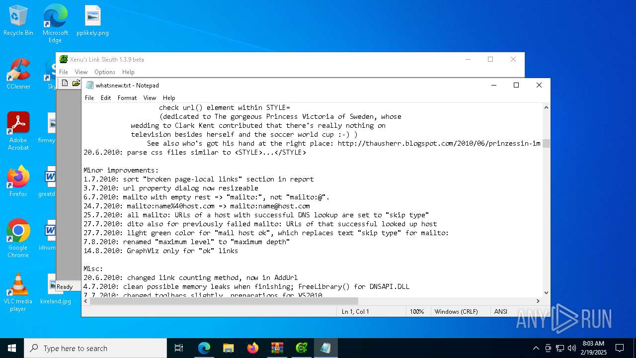The image size is (636, 358).
Task: Click line about 'renamed maximum level'
Action: (187, 242)
